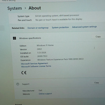Click the Find a setting search box
Image resolution: width=105 pixels, height=105 pixels.
pos(38,1)
